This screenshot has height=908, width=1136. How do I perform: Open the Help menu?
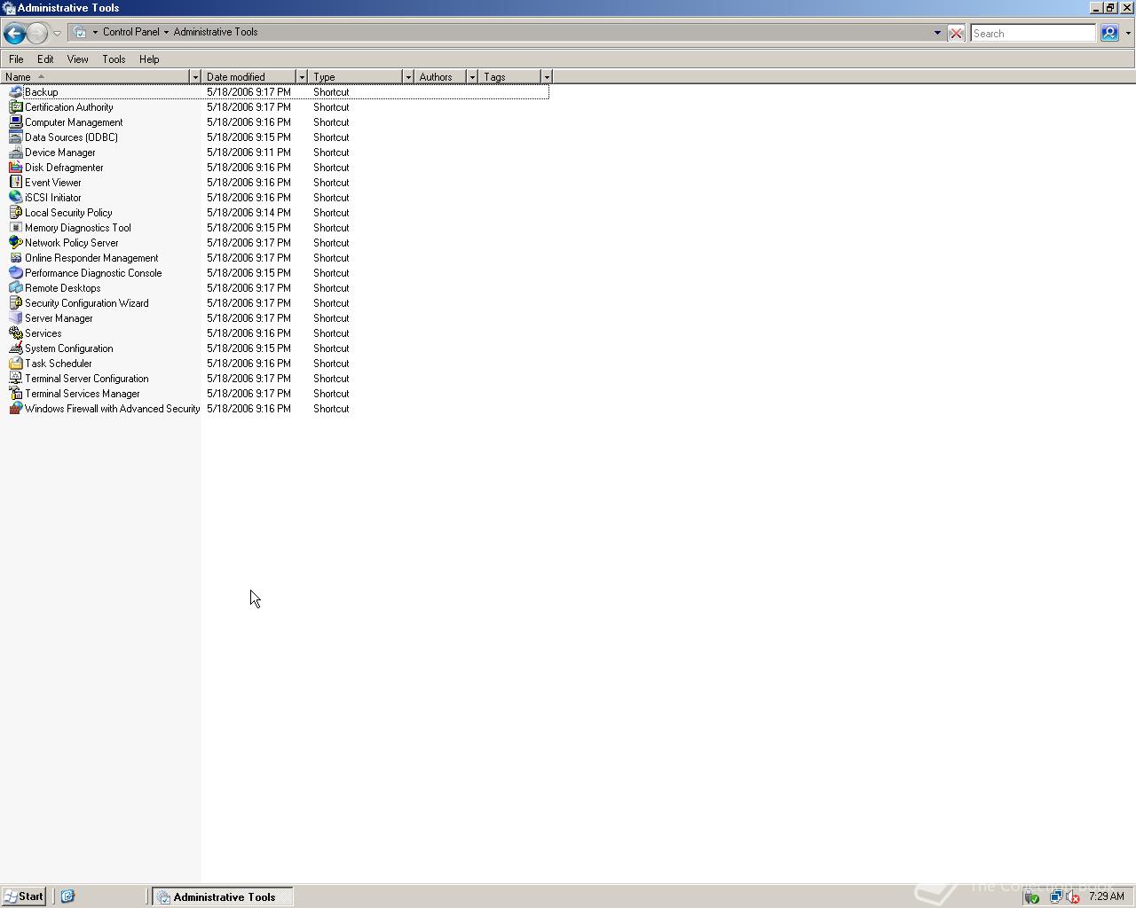click(149, 59)
